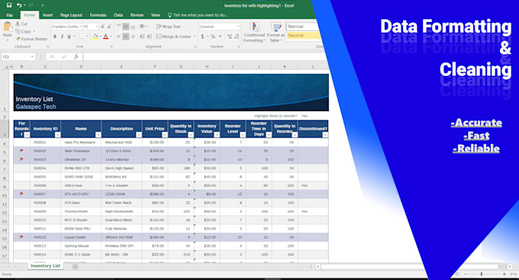519x280 pixels.
Task: Toggle Merge & Center
Action: point(174,37)
